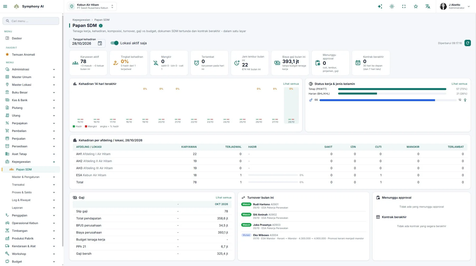Toggle Lokasi aktif saja switch

tap(115, 43)
